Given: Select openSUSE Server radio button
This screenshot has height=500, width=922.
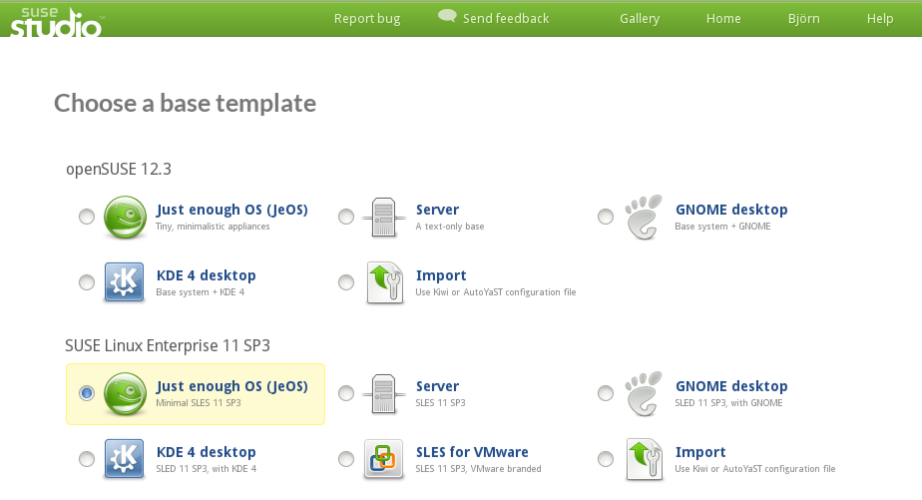Looking at the screenshot, I should (x=345, y=217).
